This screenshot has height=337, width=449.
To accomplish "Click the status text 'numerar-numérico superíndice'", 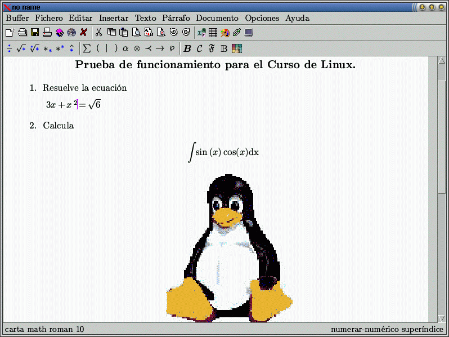I will click(x=387, y=329).
